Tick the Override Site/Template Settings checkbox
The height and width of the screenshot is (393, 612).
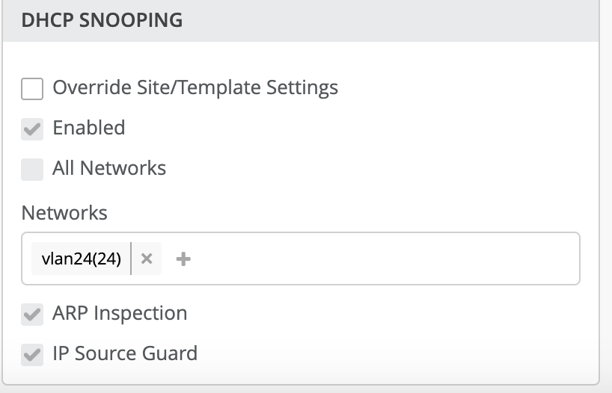(32, 89)
